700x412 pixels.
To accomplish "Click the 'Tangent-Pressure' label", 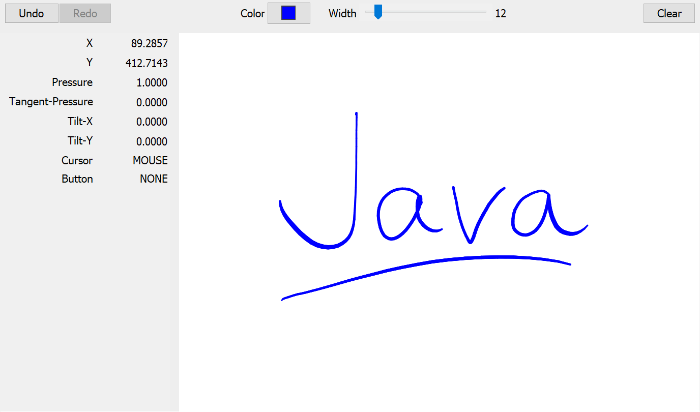I will (51, 102).
